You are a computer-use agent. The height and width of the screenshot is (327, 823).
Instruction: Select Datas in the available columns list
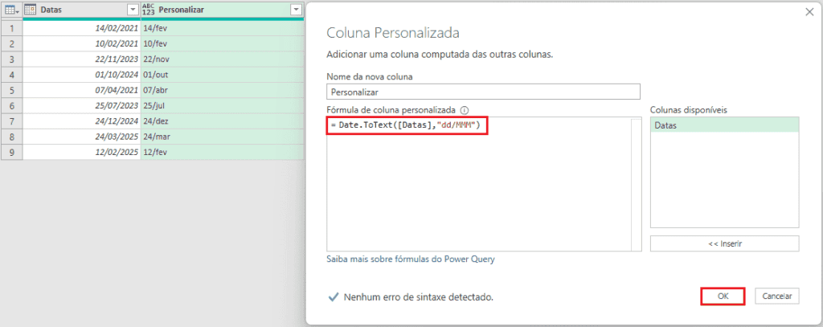[x=724, y=125]
